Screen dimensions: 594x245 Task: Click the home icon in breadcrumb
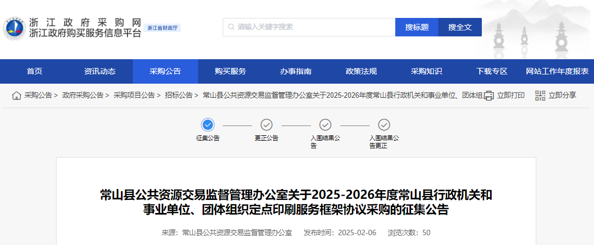[17, 96]
